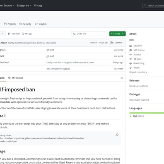Image resolution: width=164 pixels, height=164 pixels.
Task: Open the README outline list icon
Action: [x=122, y=78]
